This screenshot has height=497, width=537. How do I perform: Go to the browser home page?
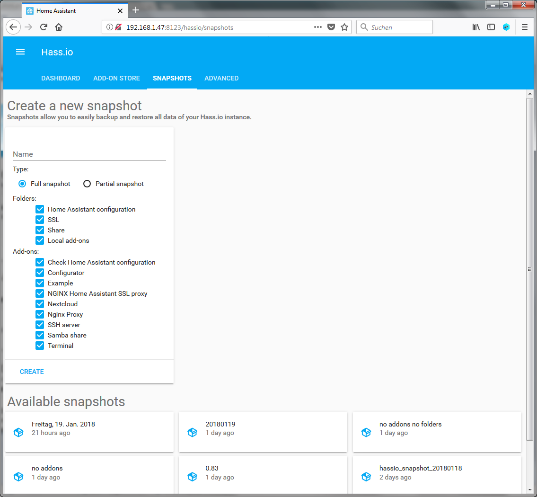59,27
